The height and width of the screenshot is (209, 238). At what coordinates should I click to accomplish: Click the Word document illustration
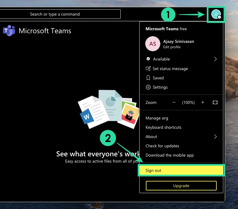(x=93, y=112)
